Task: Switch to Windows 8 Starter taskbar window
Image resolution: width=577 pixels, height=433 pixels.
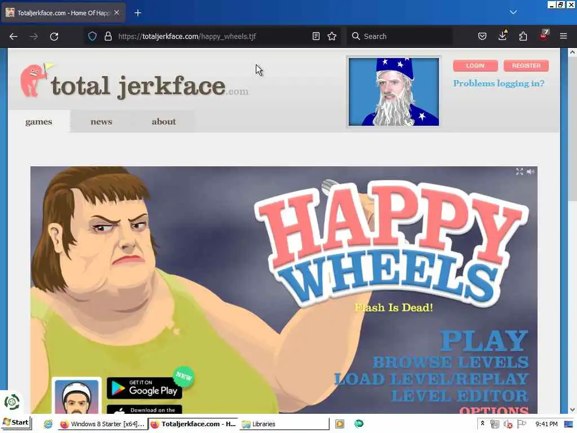Action: coord(103,424)
